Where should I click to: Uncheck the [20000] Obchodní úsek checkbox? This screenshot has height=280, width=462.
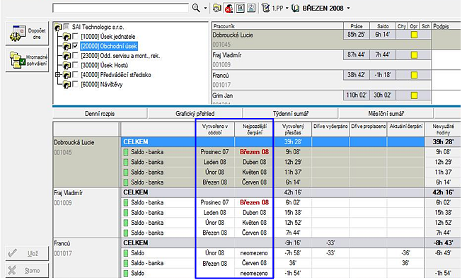76,46
